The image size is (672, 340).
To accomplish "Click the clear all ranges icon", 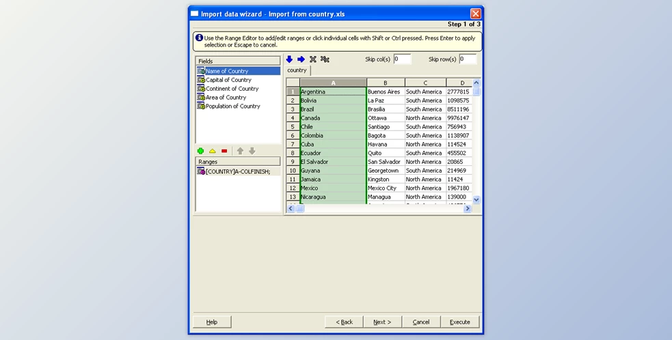I will point(325,59).
